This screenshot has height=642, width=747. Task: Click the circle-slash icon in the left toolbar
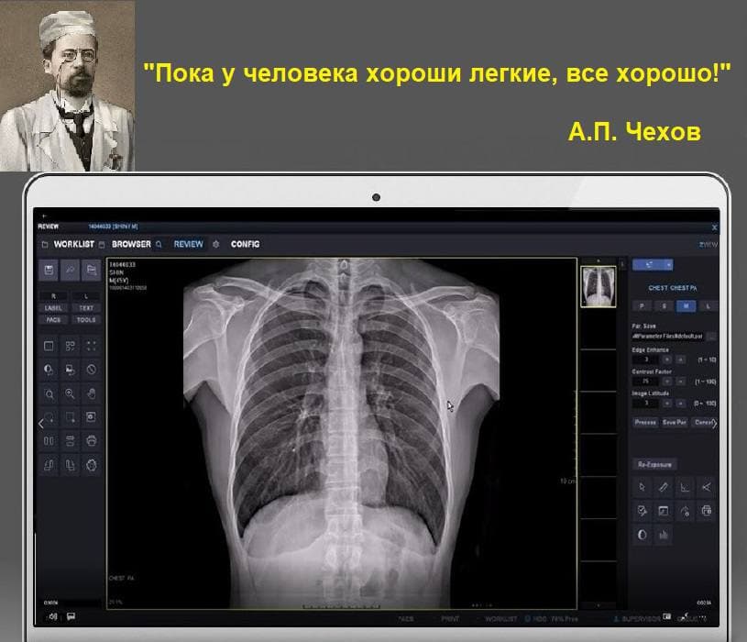[91, 370]
